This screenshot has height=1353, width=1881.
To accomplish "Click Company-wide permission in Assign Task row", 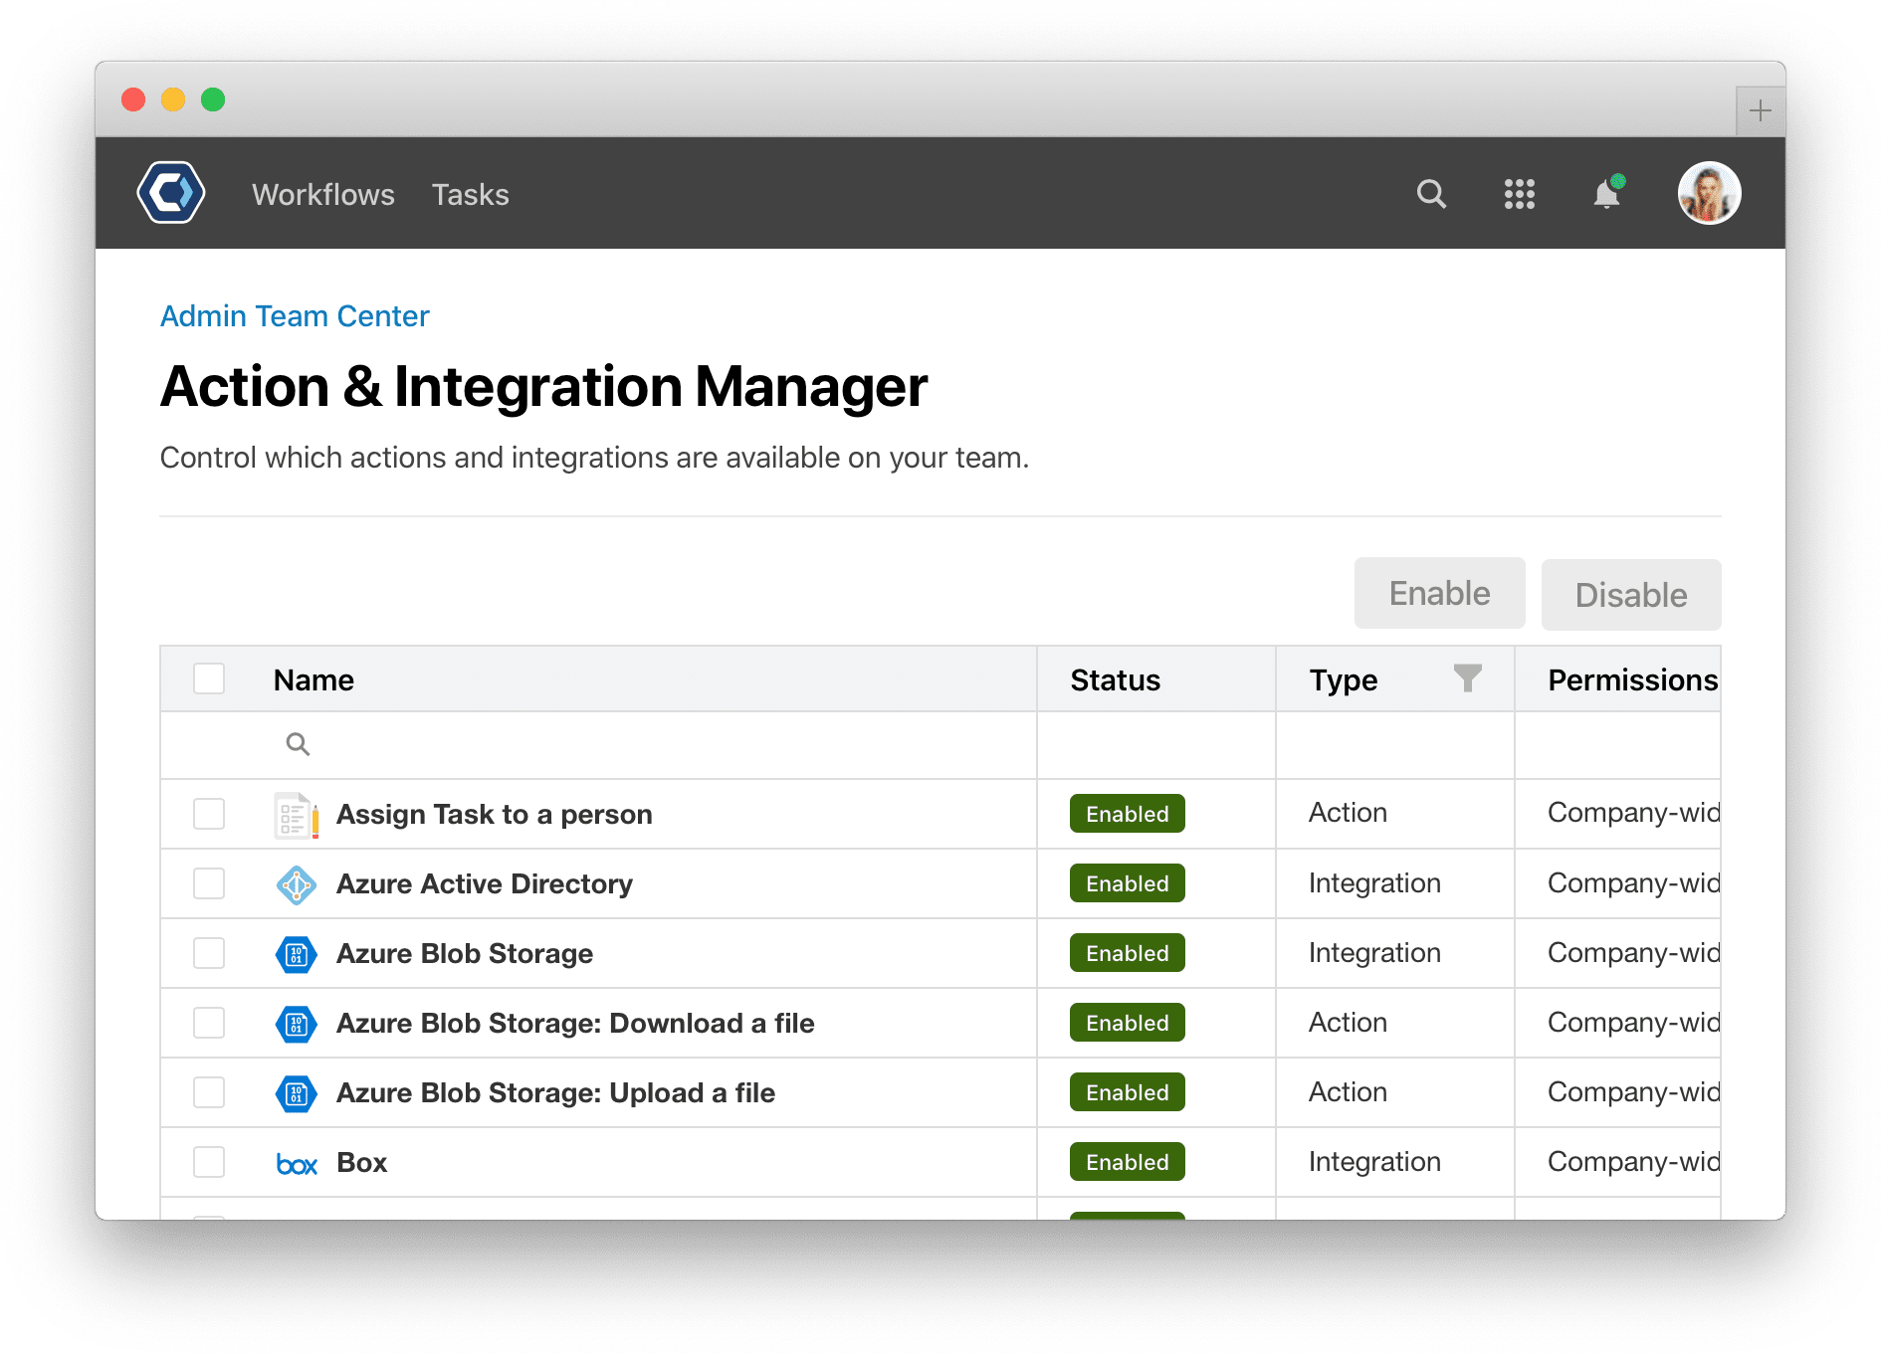I will [x=1633, y=814].
